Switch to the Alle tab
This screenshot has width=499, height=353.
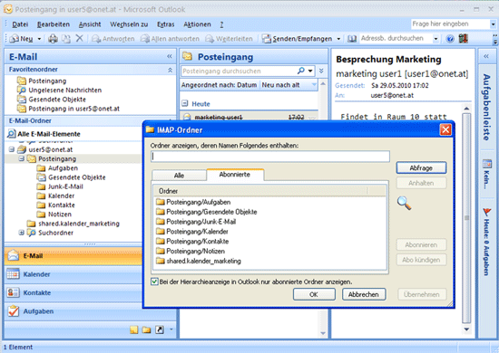coord(179,176)
